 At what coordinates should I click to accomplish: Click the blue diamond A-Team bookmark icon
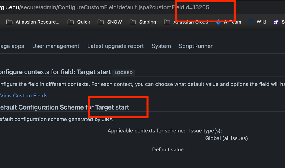[x=218, y=22]
